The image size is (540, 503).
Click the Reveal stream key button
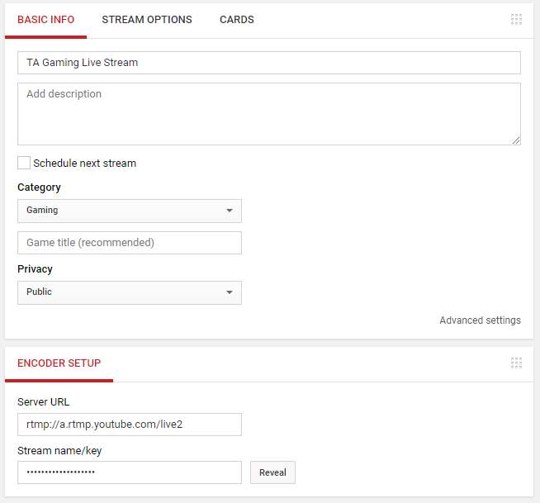272,472
